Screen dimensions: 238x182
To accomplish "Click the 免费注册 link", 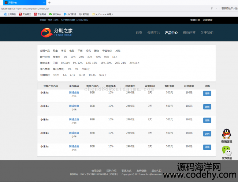I will click(x=195, y=20).
